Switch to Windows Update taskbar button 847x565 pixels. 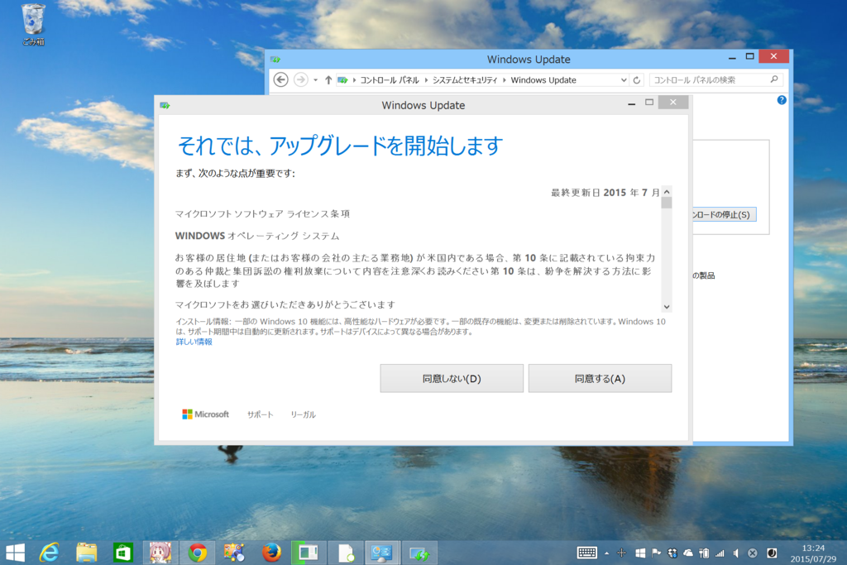419,553
